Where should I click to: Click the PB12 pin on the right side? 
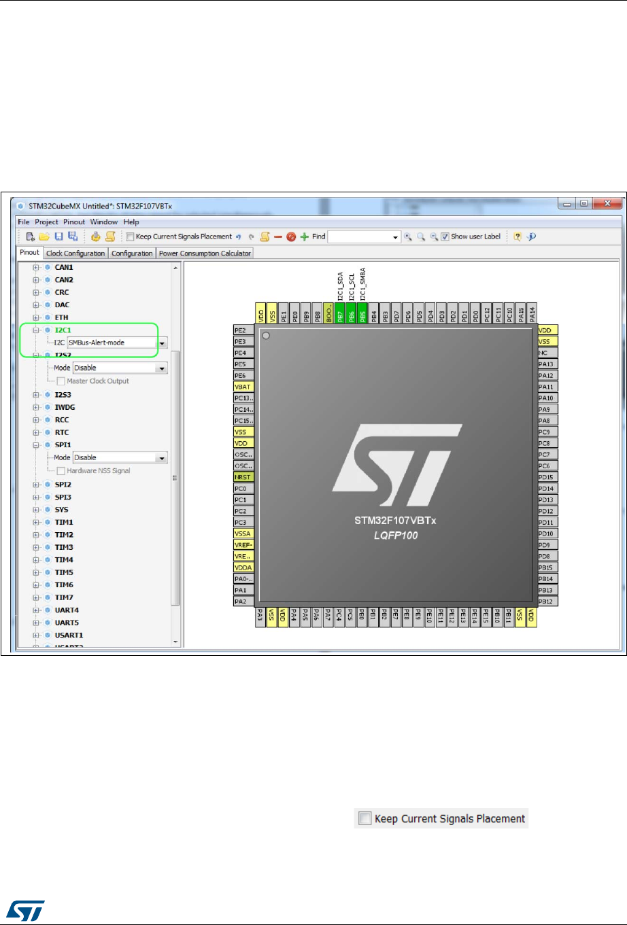547,601
